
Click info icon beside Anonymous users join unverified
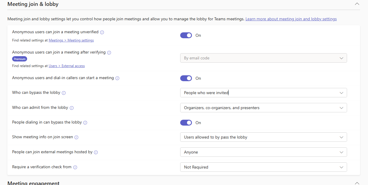click(102, 32)
